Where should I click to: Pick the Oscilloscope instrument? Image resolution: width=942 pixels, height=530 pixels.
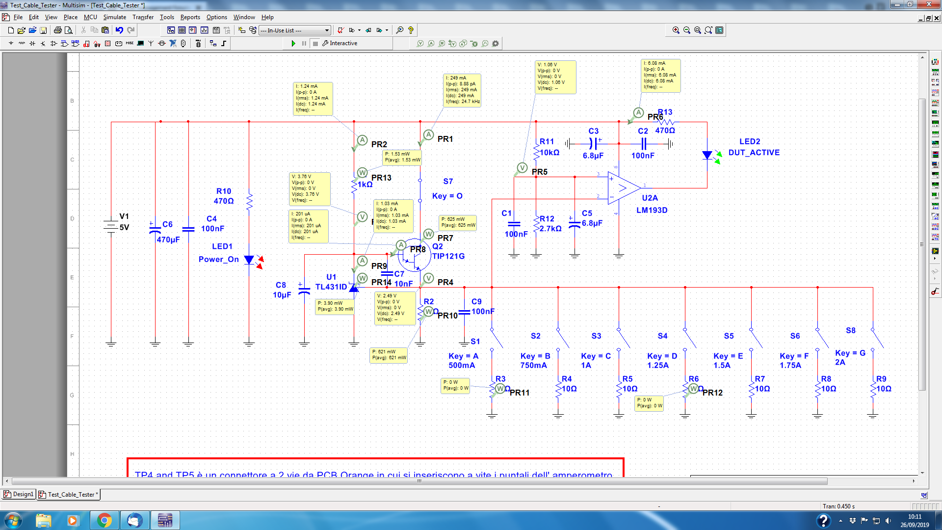[935, 93]
